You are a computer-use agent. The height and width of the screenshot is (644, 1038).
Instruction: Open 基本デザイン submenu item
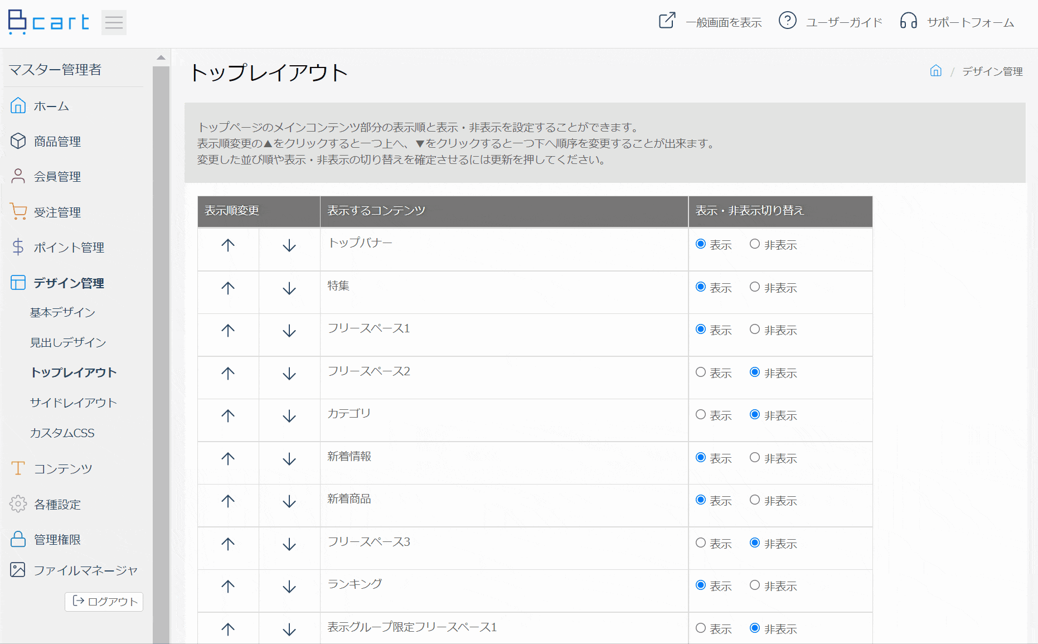(x=62, y=313)
